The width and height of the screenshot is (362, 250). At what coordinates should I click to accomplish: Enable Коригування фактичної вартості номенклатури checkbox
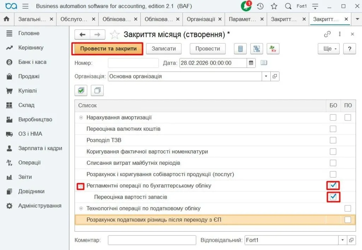pyautogui.click(x=333, y=151)
